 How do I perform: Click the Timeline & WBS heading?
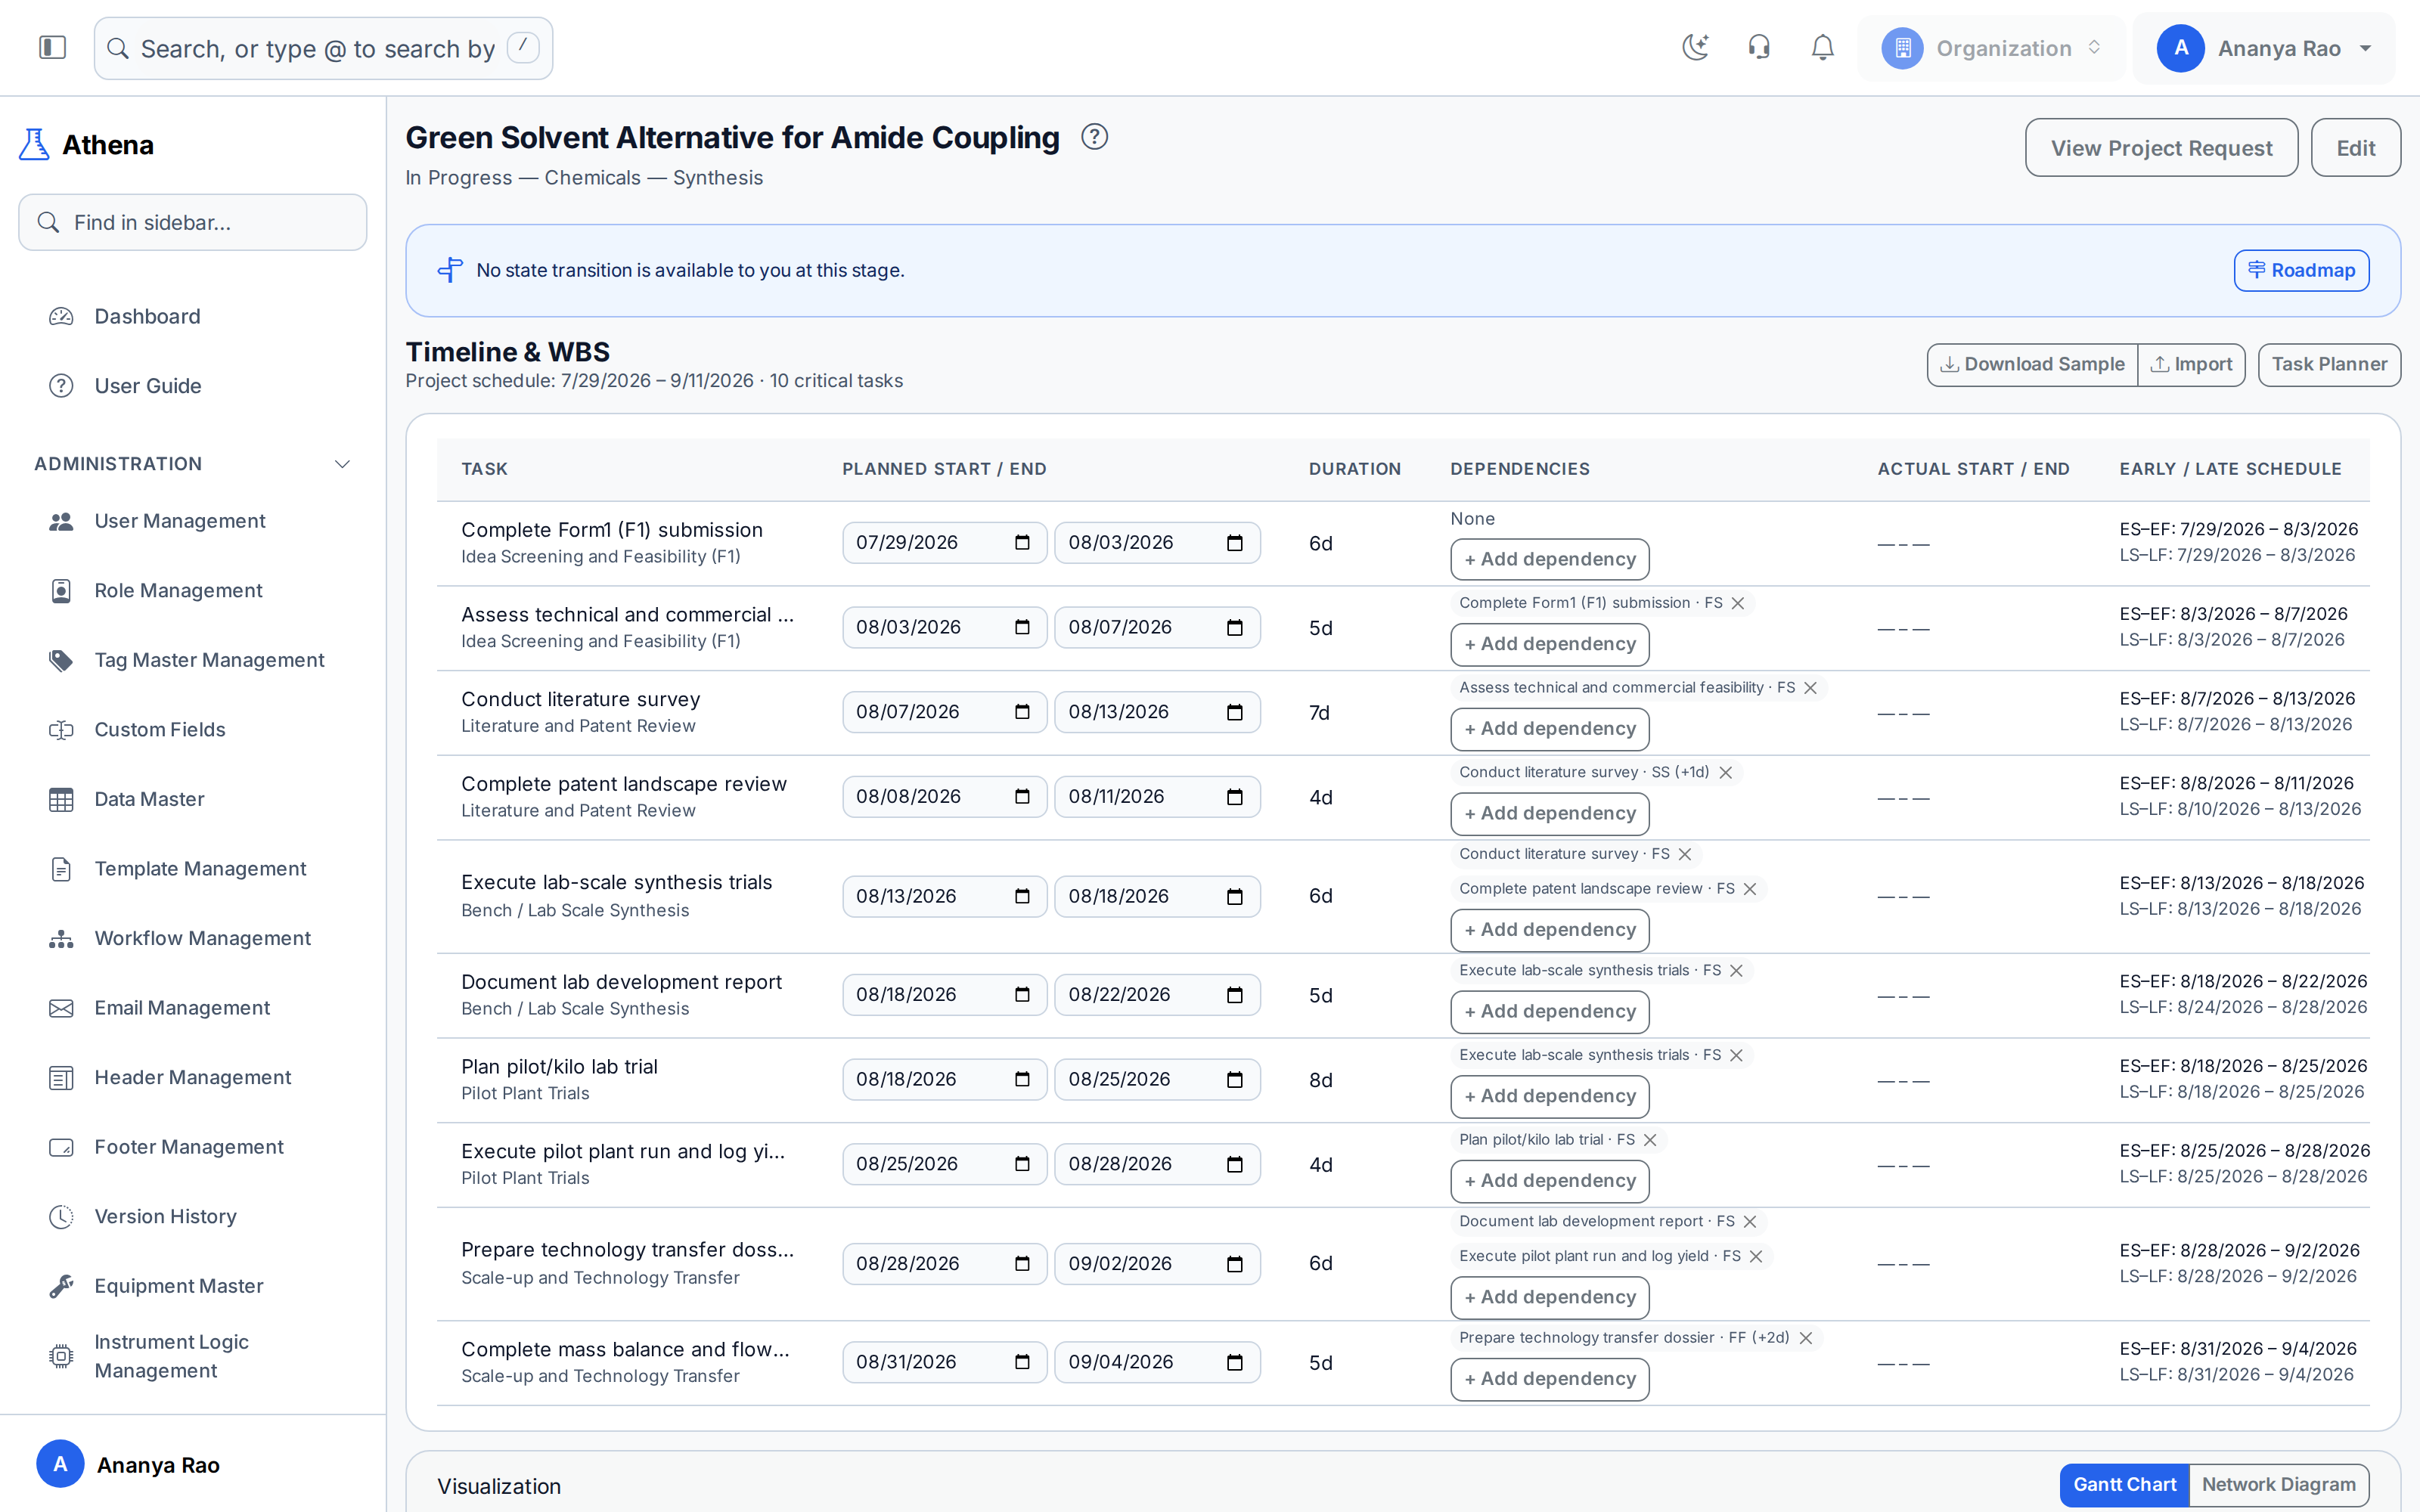tap(507, 352)
